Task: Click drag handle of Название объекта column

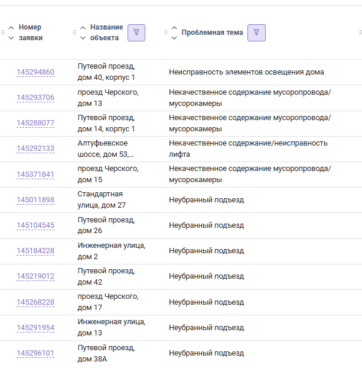Action: pos(74,33)
